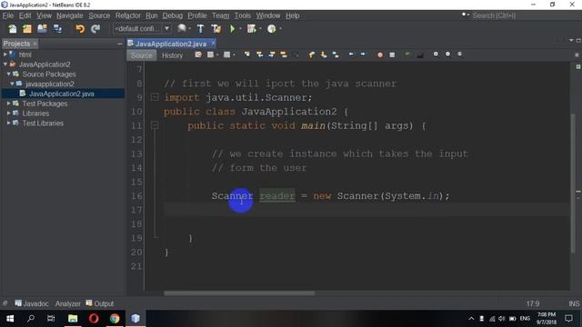Click the Shift Line Right icon
582x327 pixels.
point(363,54)
